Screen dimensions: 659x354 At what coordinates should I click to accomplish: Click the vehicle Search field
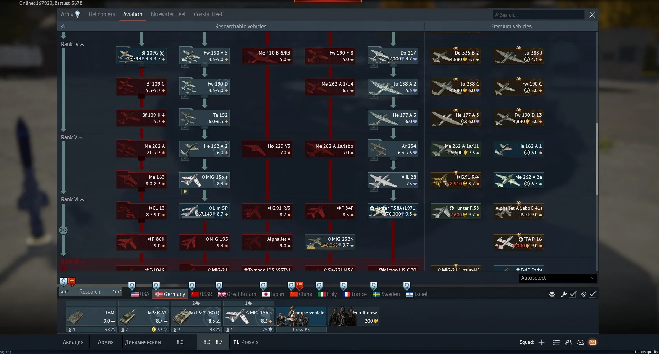click(x=538, y=14)
